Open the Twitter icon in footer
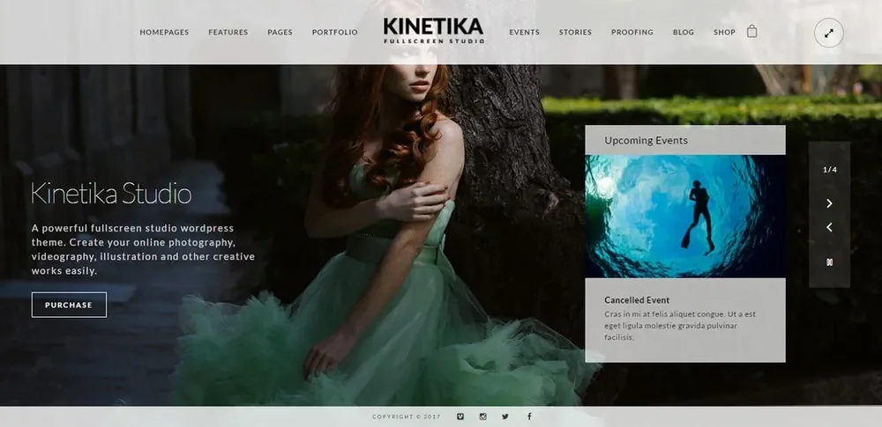Screen dimensions: 882x427 pos(505,416)
